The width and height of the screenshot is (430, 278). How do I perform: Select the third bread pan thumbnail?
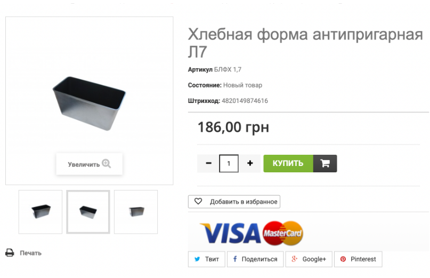[x=136, y=212]
